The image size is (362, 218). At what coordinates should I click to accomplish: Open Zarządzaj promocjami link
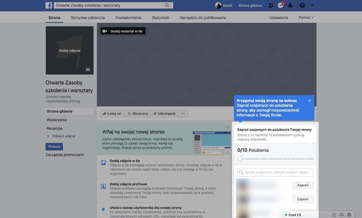pyautogui.click(x=65, y=155)
